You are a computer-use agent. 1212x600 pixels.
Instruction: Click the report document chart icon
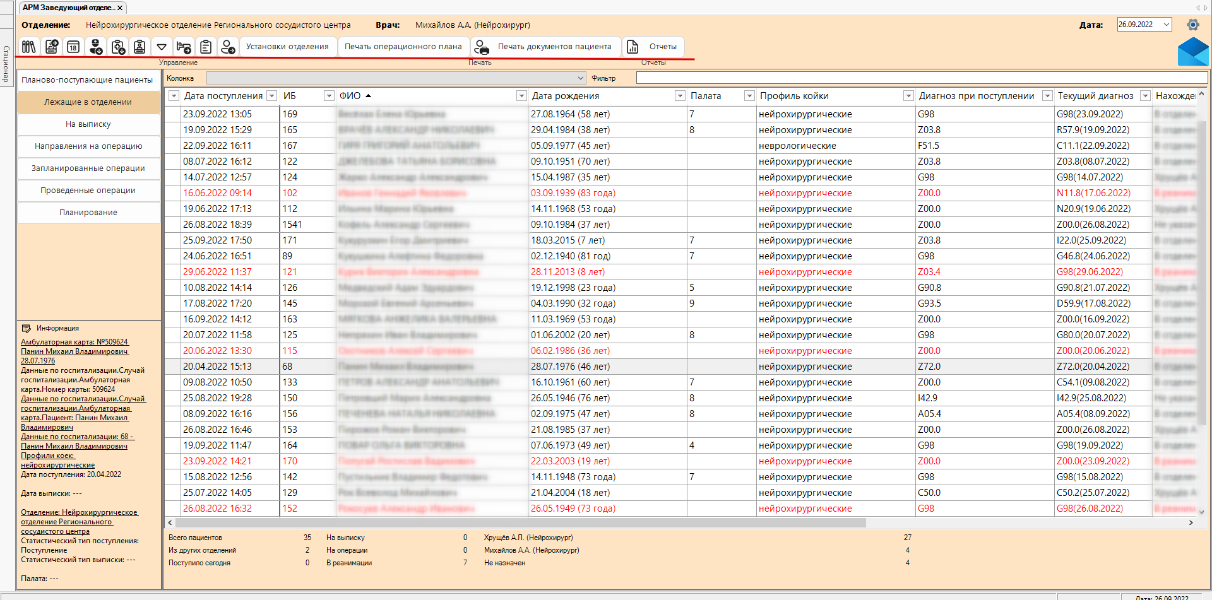click(x=633, y=47)
